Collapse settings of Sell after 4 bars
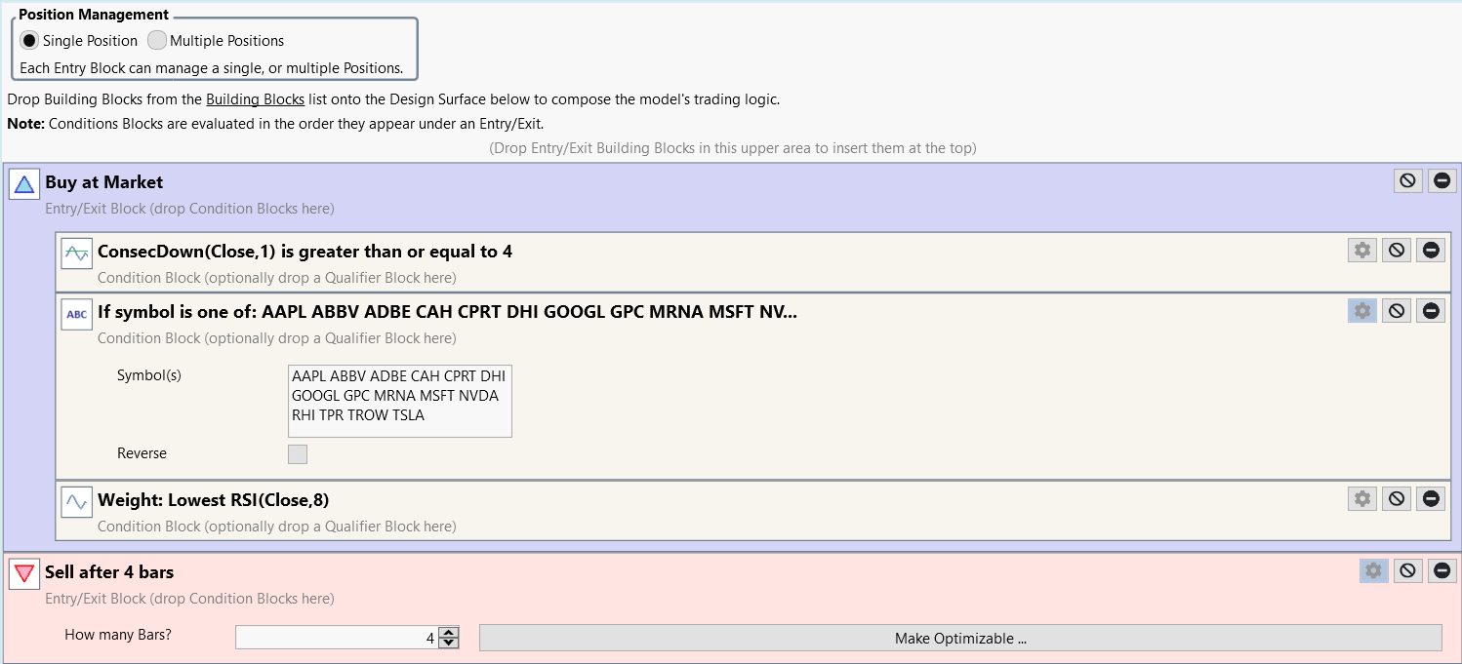This screenshot has height=664, width=1462. 1373,570
